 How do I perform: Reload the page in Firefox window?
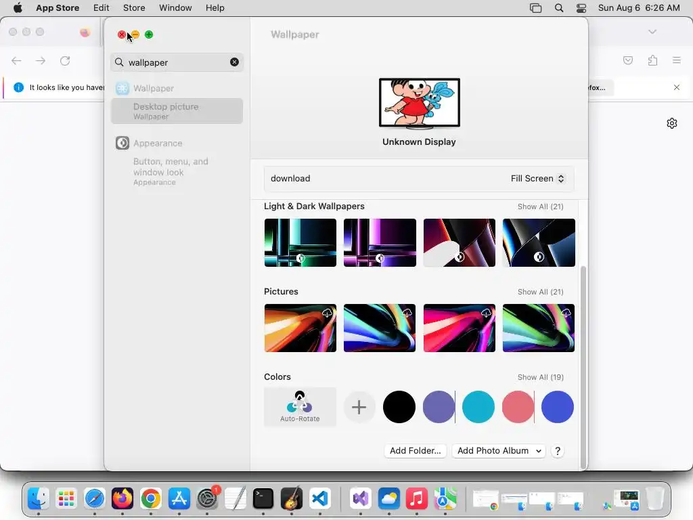point(65,60)
